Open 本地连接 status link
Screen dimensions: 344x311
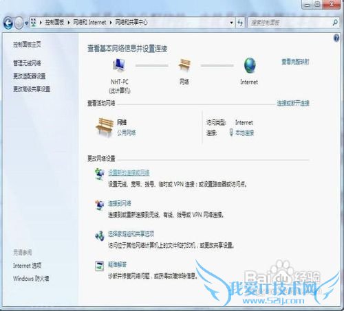coord(244,133)
